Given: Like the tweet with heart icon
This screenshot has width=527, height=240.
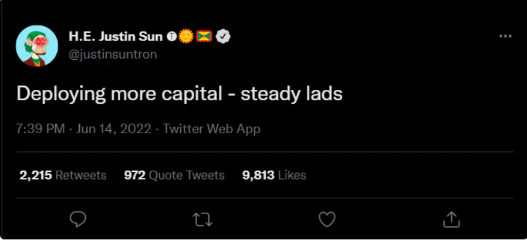Looking at the screenshot, I should 326,219.
